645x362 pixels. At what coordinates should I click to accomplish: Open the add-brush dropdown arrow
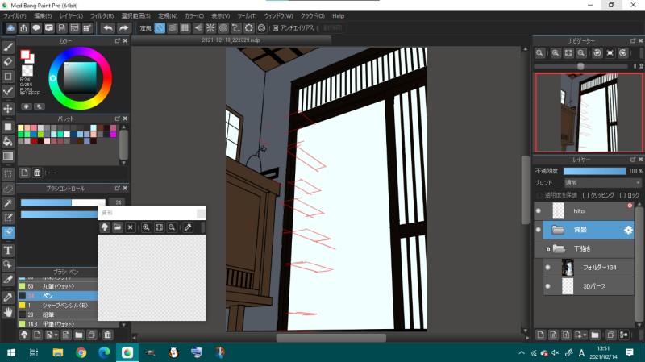pyautogui.click(x=56, y=335)
